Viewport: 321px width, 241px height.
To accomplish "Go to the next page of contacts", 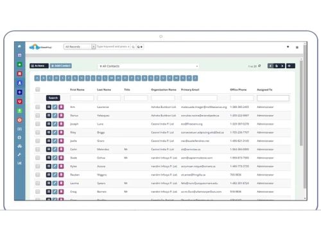I will click(x=282, y=66).
